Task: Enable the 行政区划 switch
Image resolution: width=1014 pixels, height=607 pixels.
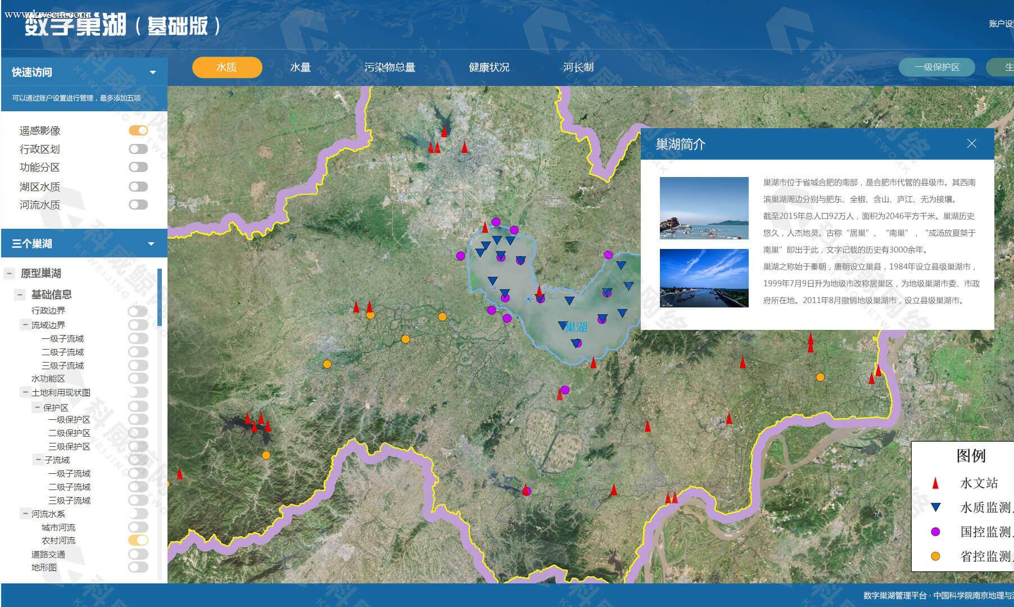Action: click(138, 149)
